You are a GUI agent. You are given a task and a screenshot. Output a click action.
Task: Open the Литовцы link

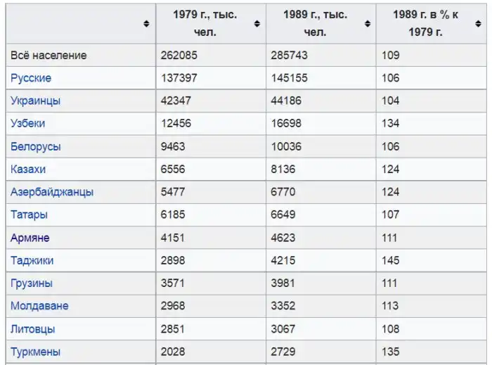pos(33,329)
